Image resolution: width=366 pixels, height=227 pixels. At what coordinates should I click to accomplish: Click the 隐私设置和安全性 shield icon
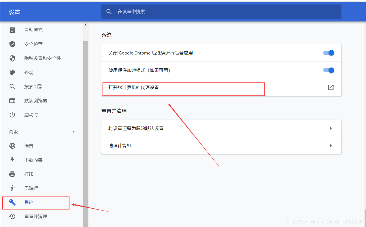tap(12, 58)
